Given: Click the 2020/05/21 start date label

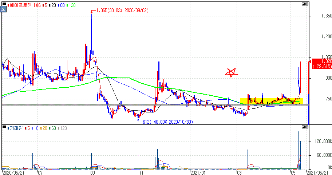Looking at the screenshot, I should pyautogui.click(x=13, y=173).
